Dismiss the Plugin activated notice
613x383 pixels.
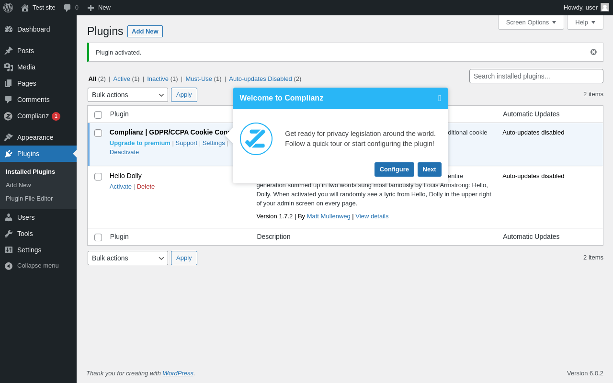(593, 52)
